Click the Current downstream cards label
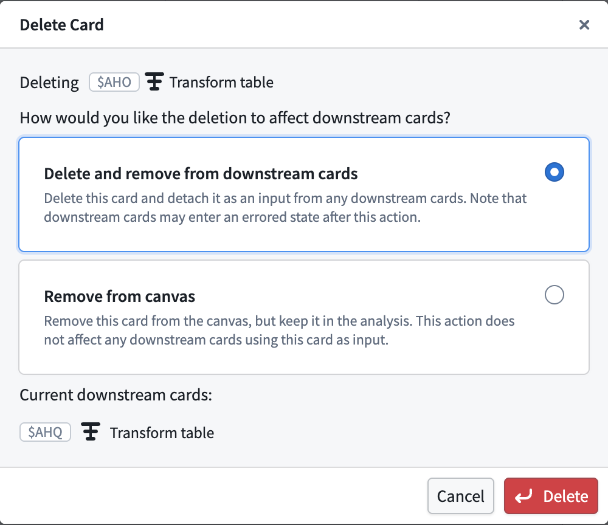Screen dimensions: 608x525 (x=115, y=394)
